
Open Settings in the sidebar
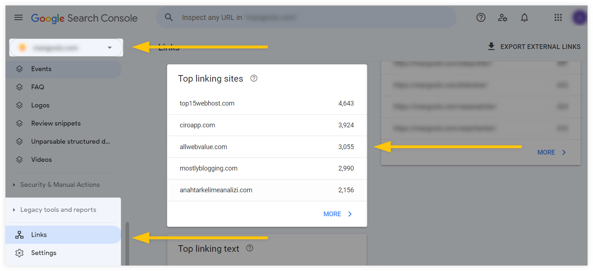click(63, 253)
